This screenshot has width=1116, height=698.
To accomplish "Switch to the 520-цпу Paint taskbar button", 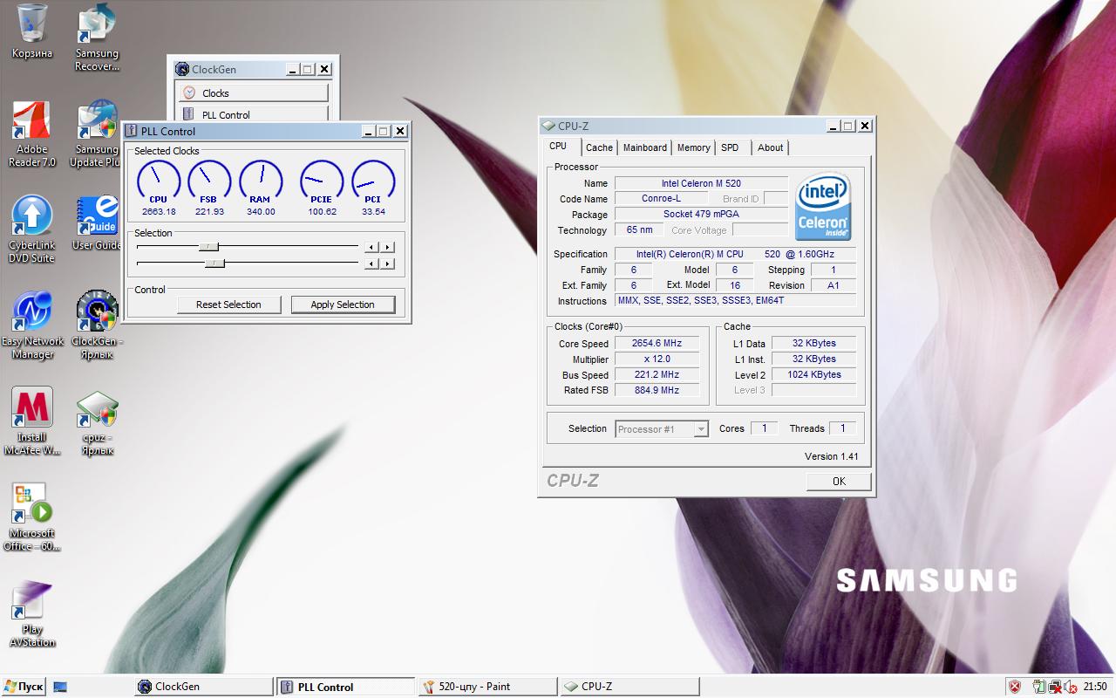I will 487,687.
